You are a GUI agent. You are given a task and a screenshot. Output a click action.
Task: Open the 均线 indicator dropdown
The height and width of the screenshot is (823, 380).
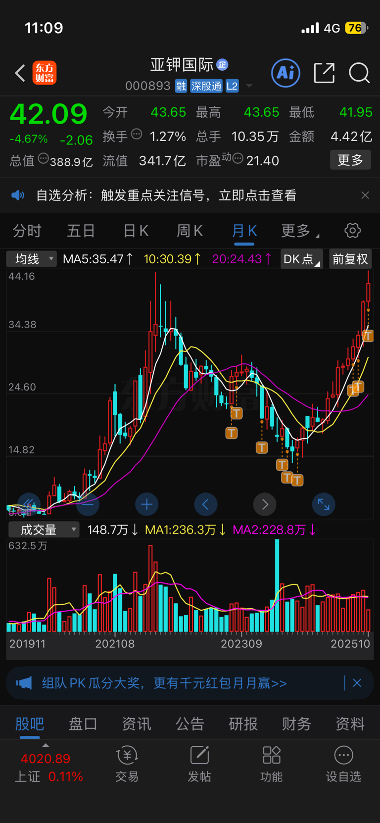32,259
